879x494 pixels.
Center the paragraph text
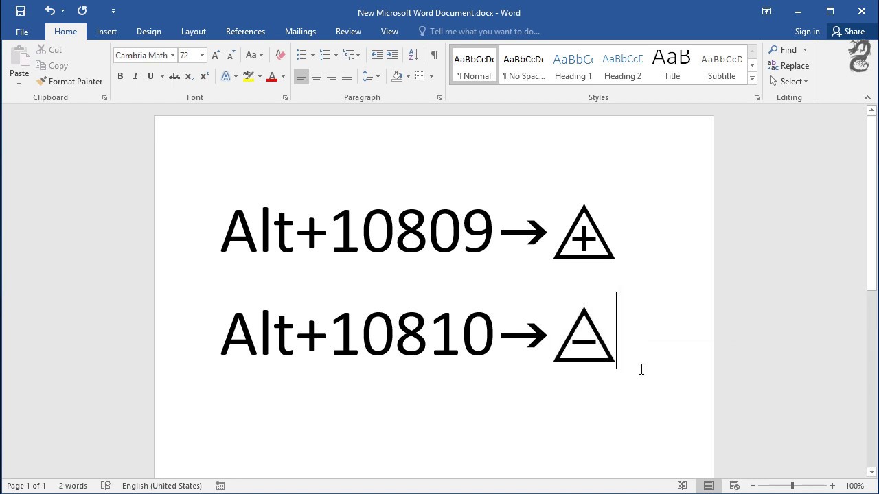[317, 76]
